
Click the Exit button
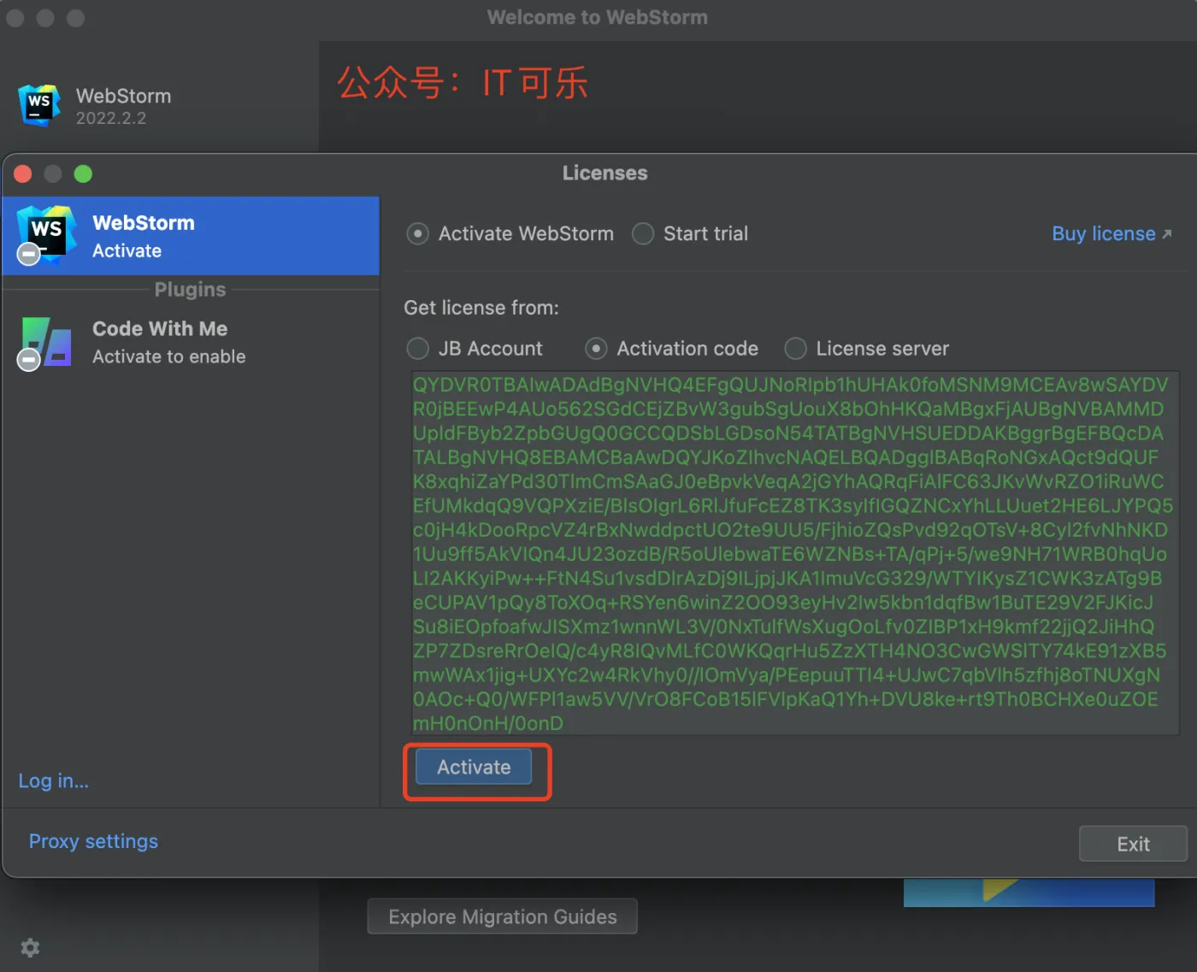pos(1132,844)
